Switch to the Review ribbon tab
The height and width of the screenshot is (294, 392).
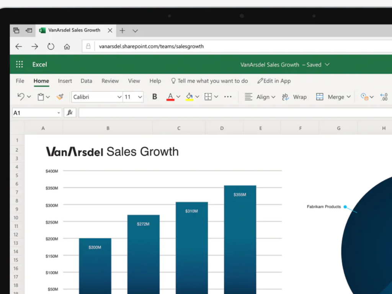pos(110,81)
